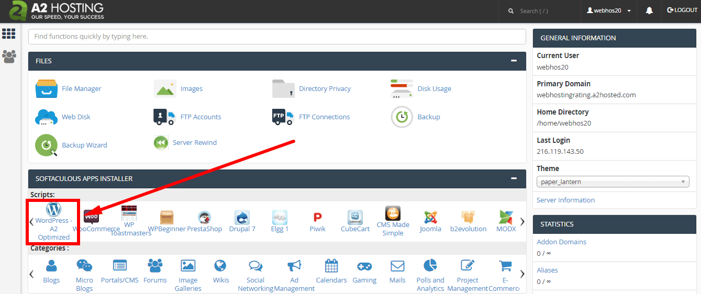Open Polls and Analytics pie icon

pyautogui.click(x=430, y=266)
